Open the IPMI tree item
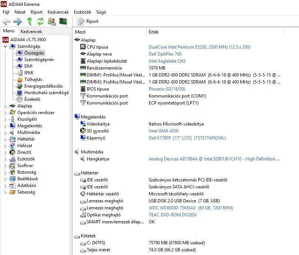 28,73
